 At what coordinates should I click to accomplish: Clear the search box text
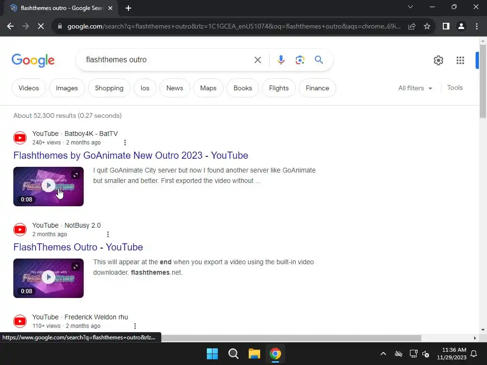coord(258,60)
